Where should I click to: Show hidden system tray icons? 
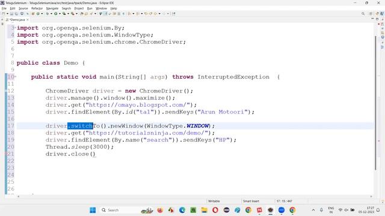[x=313, y=210]
